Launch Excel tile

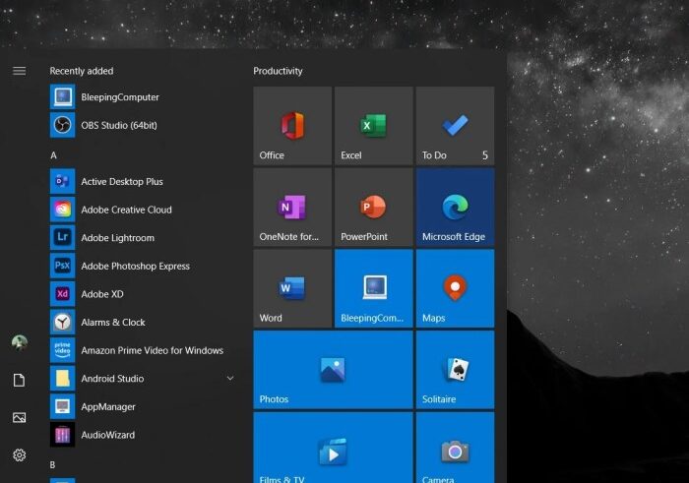(373, 126)
